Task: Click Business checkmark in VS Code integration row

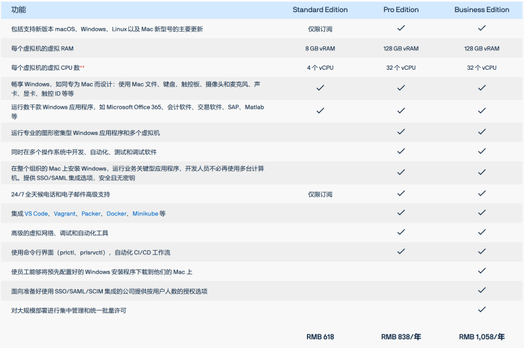Action: (x=482, y=213)
